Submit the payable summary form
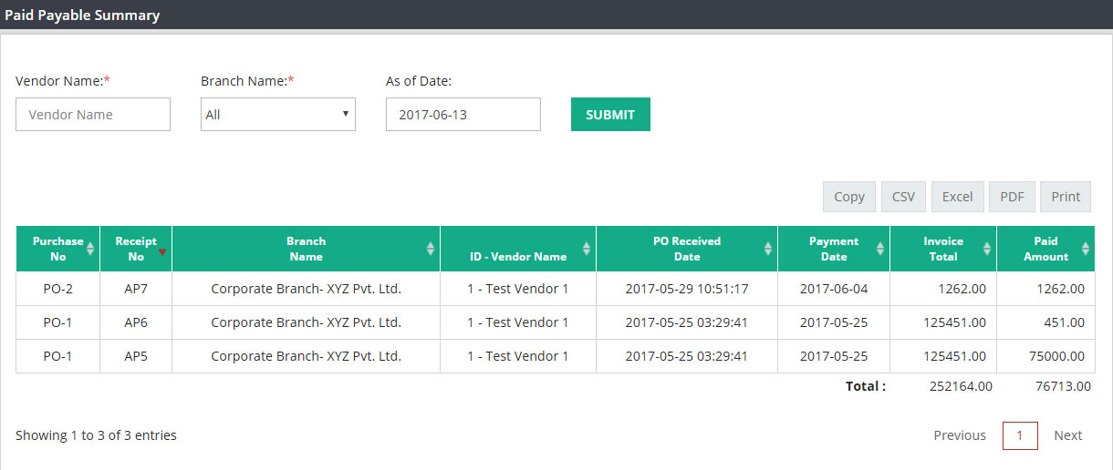1113x470 pixels. tap(610, 114)
